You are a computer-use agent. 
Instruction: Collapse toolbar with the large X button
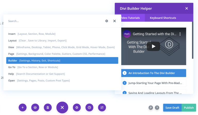point(62,108)
